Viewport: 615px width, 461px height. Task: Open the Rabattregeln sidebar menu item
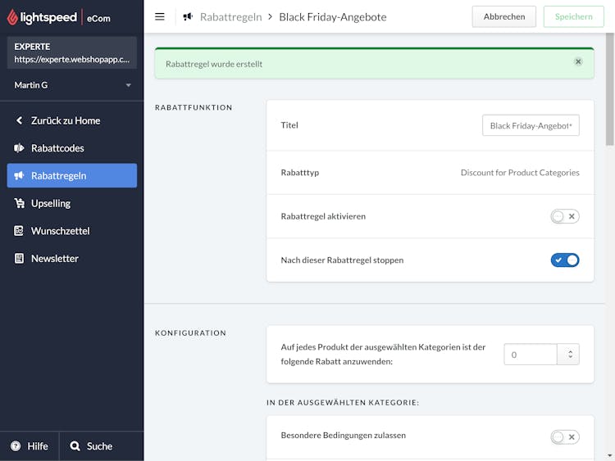(x=72, y=175)
